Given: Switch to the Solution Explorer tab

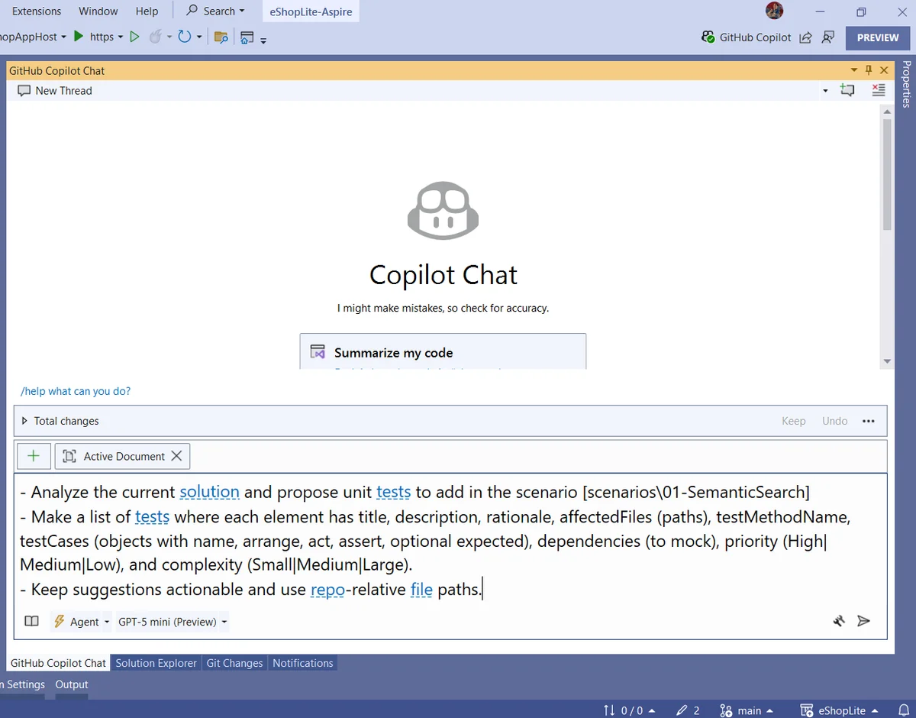Looking at the screenshot, I should tap(156, 663).
